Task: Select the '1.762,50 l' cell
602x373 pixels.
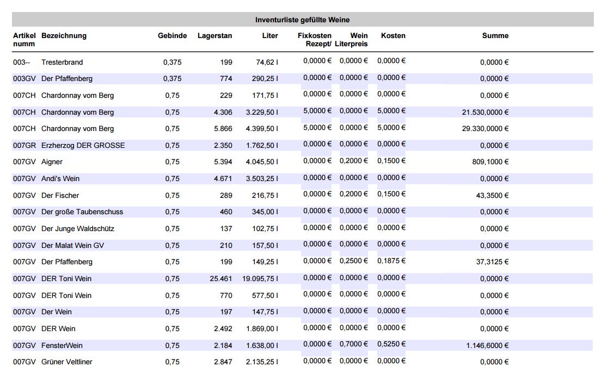Action: click(262, 145)
